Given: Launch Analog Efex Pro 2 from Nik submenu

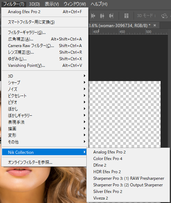Looking at the screenshot, I should 128,152.
